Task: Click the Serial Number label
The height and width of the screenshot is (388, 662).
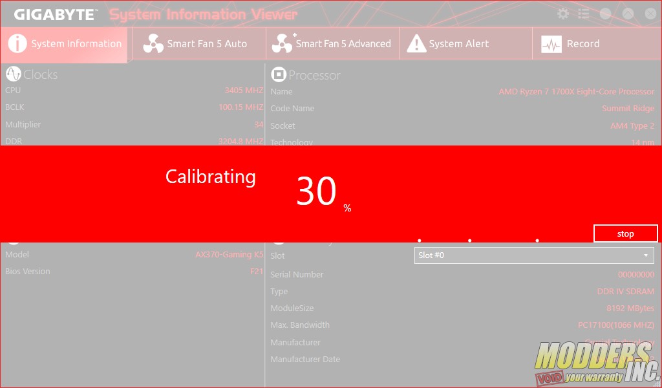Action: [x=297, y=274]
